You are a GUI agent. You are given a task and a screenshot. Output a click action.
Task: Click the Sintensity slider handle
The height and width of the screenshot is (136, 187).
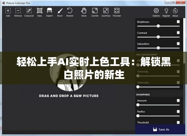click(138, 76)
